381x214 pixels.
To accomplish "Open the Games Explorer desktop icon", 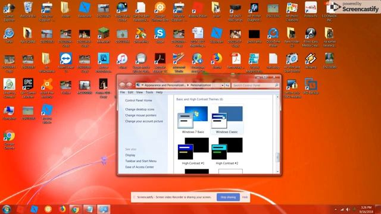I will tap(9, 11).
